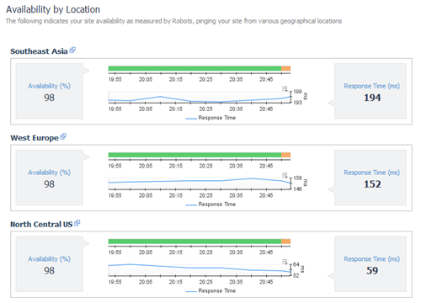Viewport: 421px width, 303px height.
Task: Click Response Time legend under Southeast Asia chart
Action: click(210, 118)
